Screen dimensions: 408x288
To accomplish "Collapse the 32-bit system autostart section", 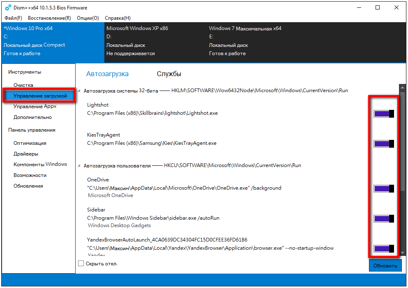I will [x=79, y=91].
